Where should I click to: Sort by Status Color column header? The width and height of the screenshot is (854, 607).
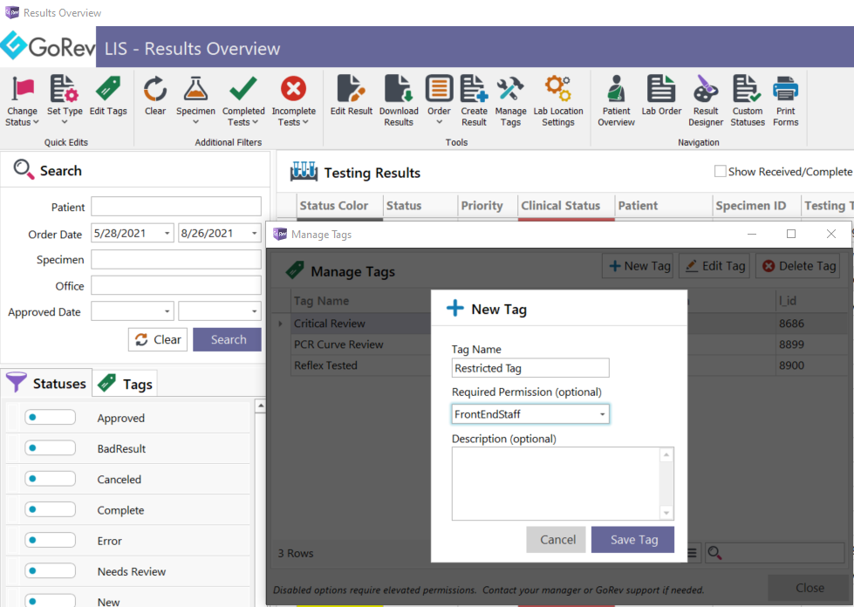(334, 206)
